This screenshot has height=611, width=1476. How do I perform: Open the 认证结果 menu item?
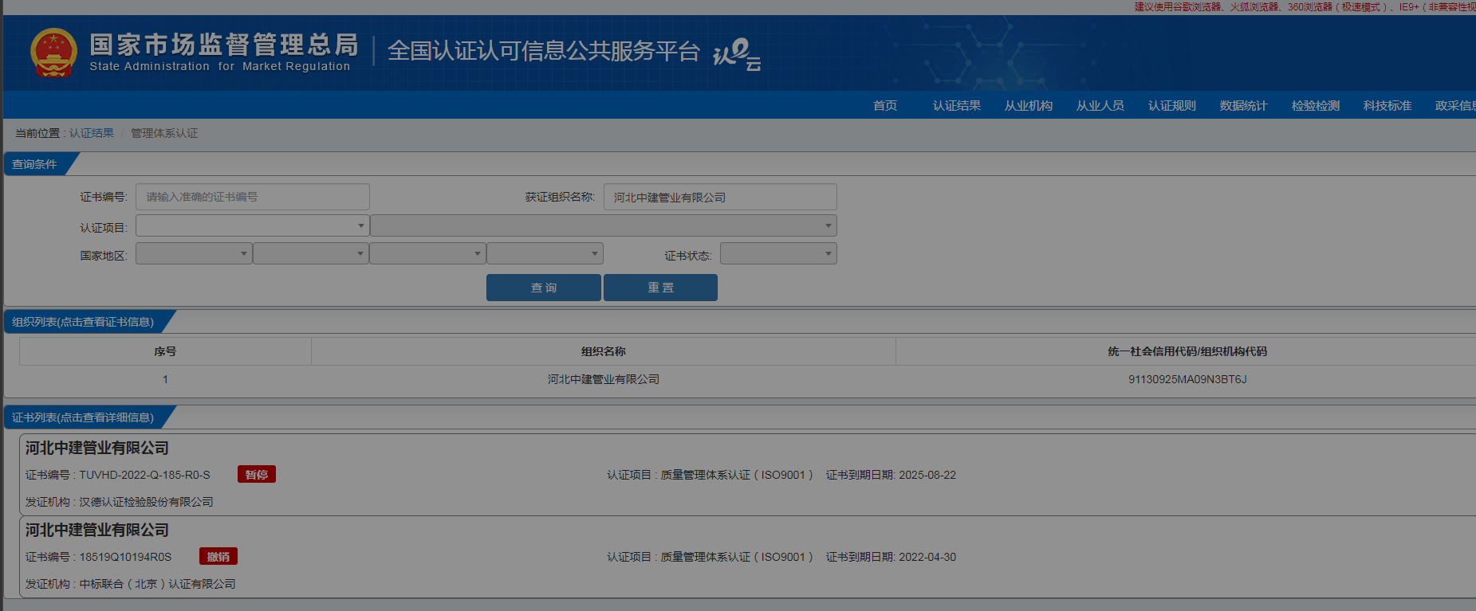pyautogui.click(x=957, y=106)
